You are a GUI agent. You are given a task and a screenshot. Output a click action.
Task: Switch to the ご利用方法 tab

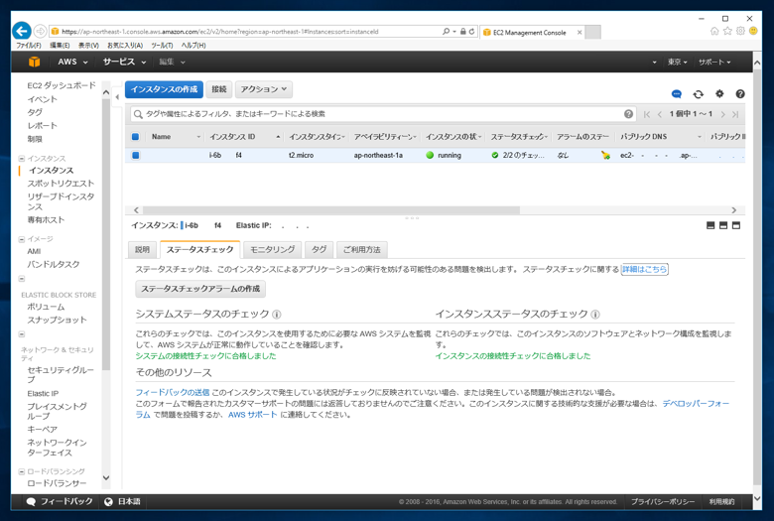(362, 250)
